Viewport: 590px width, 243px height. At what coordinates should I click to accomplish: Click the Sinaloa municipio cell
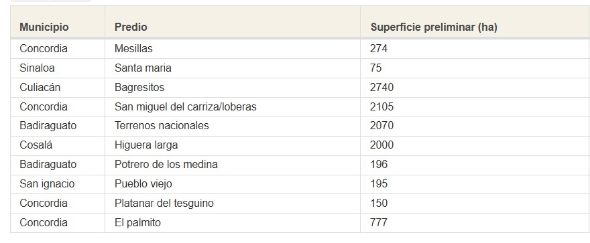(x=58, y=68)
